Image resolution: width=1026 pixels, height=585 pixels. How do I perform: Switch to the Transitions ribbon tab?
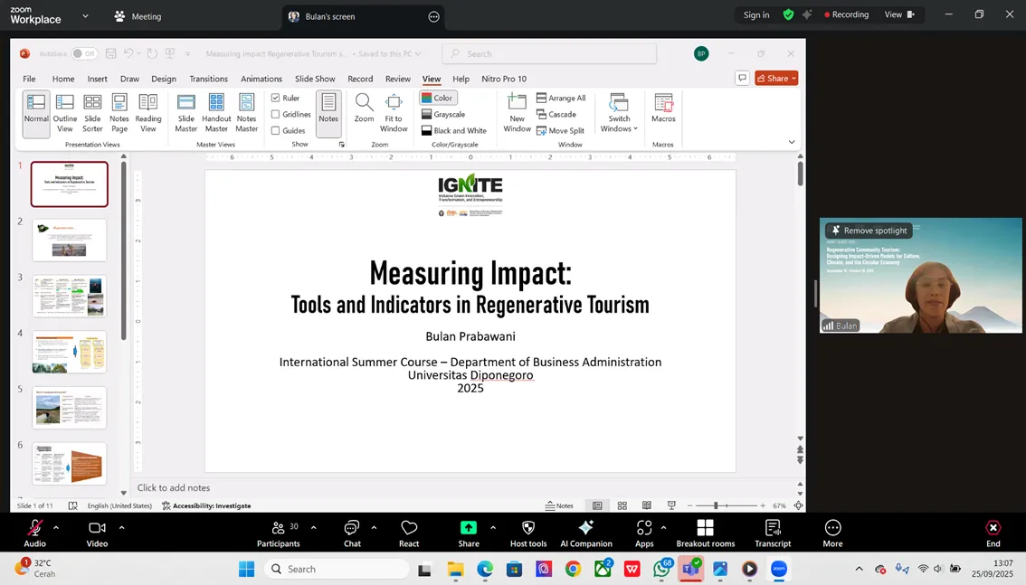tap(208, 79)
